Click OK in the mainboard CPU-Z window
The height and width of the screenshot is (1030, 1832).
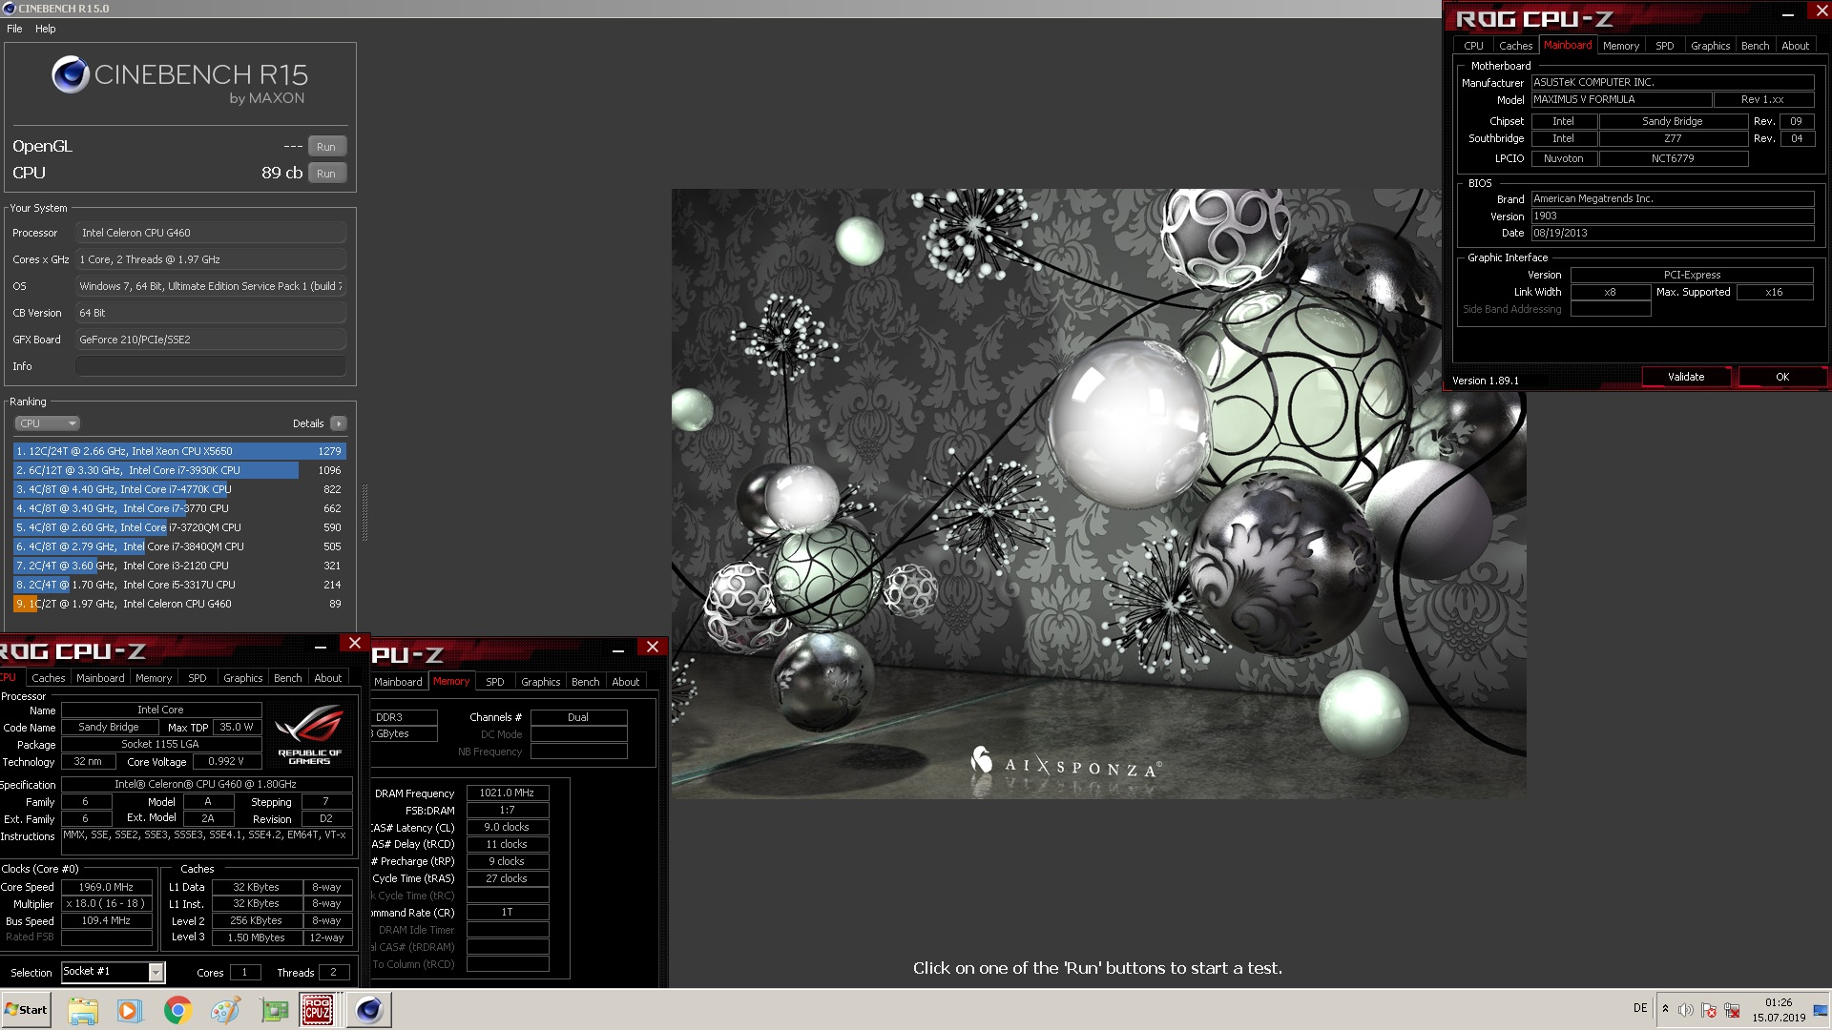tap(1782, 377)
